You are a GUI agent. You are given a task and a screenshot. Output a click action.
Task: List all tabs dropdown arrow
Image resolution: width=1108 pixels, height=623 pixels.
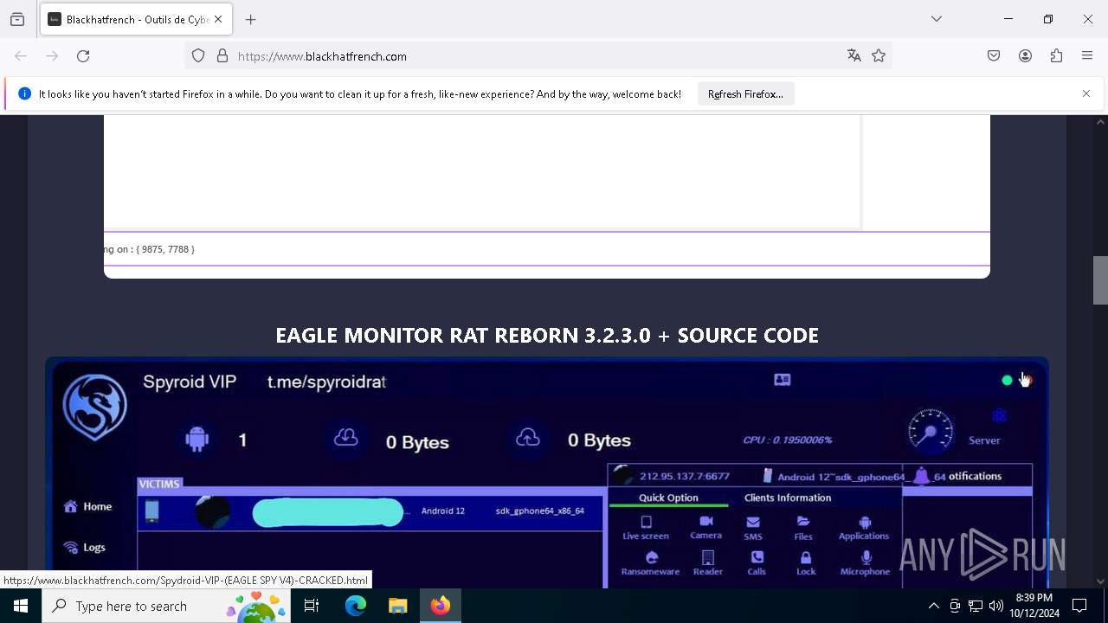[937, 19]
